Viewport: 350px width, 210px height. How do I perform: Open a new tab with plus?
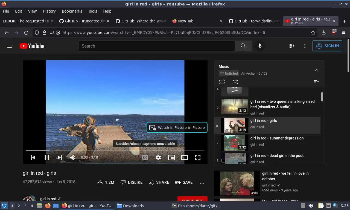[344, 21]
